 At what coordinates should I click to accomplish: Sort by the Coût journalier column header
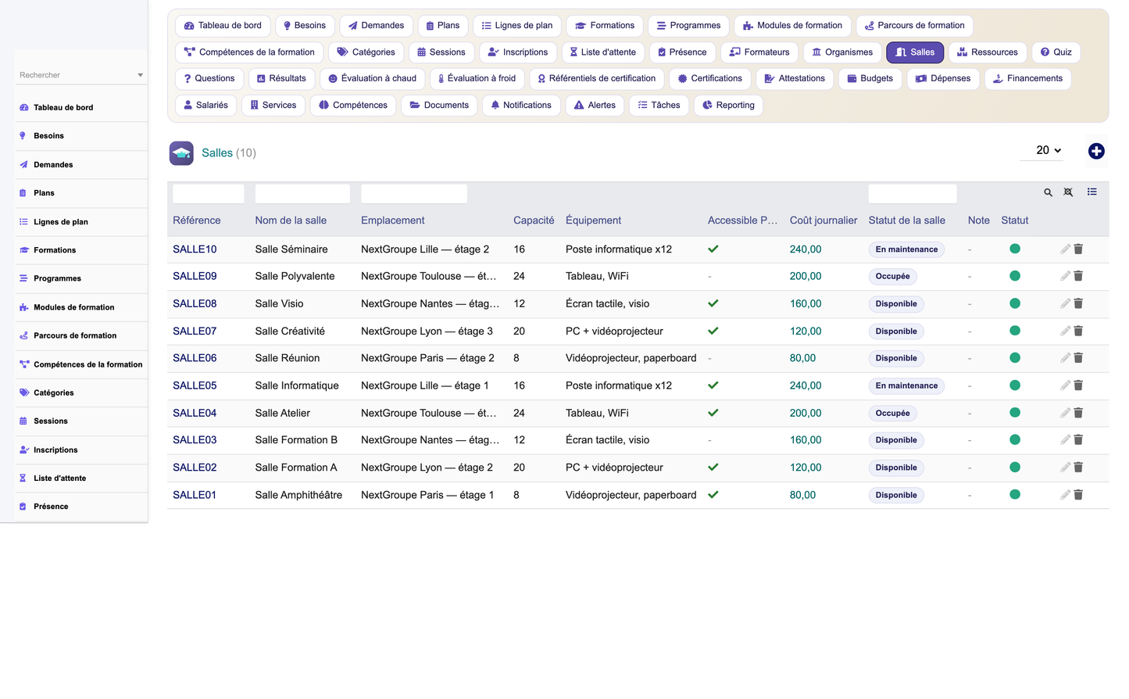click(824, 220)
